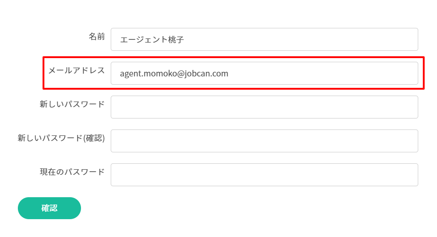
Task: Click the word 'agent' in the email
Action: [x=130, y=73]
